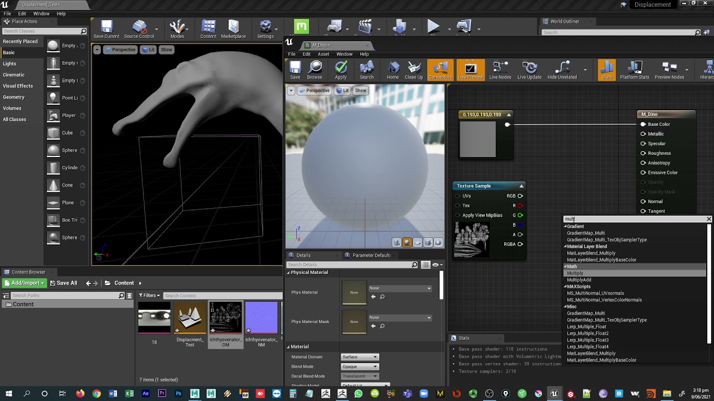Select cube preview mesh icon
Viewport: 714px width, 401px height.
[428, 242]
